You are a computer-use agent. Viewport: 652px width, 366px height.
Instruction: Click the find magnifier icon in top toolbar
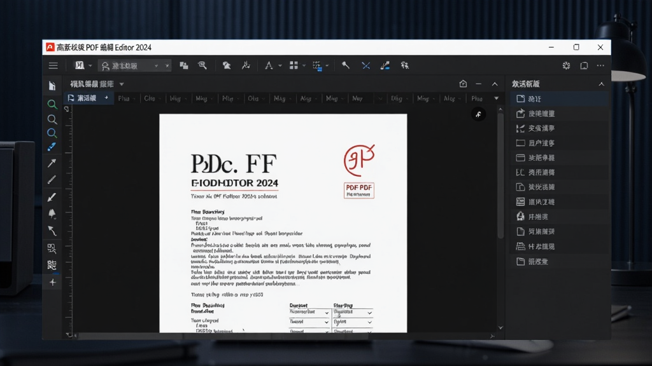tap(202, 65)
